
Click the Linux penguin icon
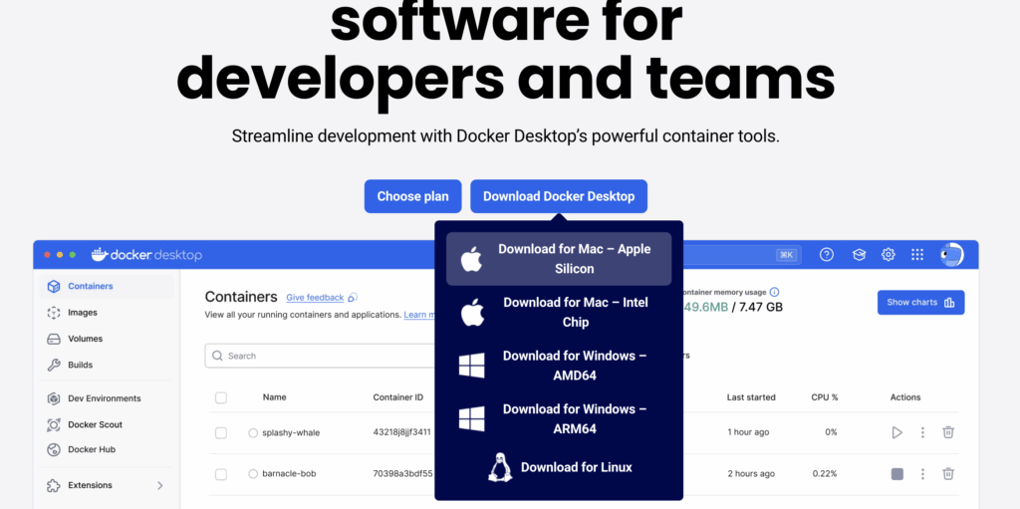click(500, 467)
